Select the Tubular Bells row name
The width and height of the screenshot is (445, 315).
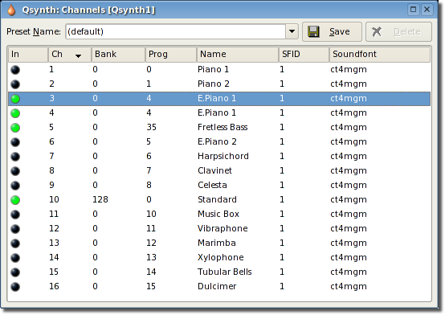pyautogui.click(x=225, y=272)
